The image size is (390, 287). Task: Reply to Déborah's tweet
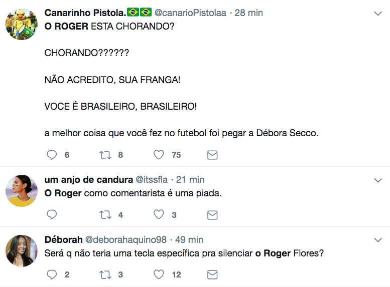pyautogui.click(x=52, y=274)
